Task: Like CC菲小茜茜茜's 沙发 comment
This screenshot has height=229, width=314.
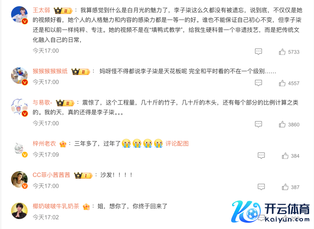Action: (285, 187)
